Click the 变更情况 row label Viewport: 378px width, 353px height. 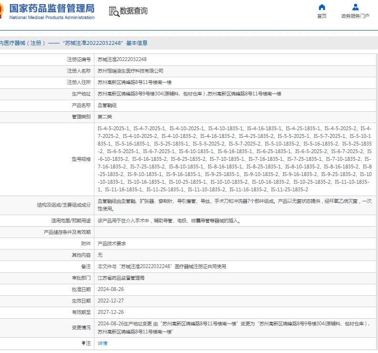[x=81, y=328]
